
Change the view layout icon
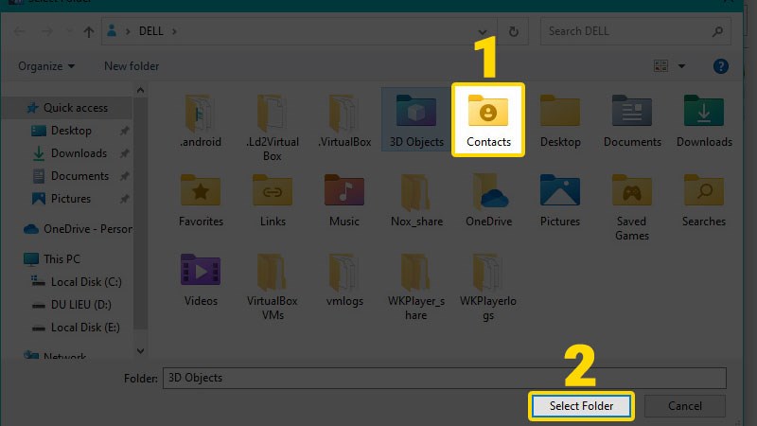coord(660,65)
